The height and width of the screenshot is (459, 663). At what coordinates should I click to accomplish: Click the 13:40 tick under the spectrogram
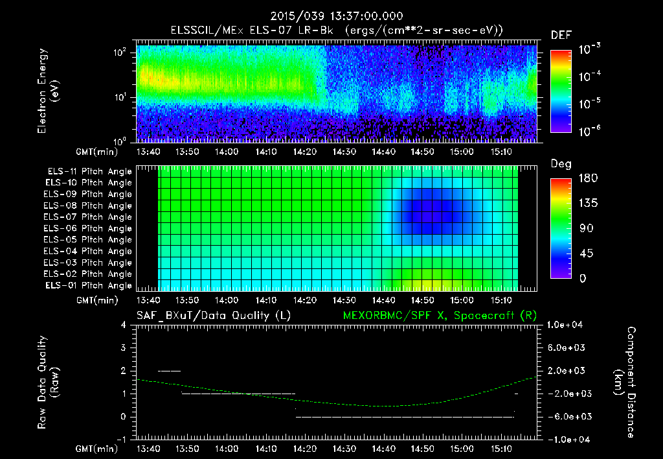148,152
